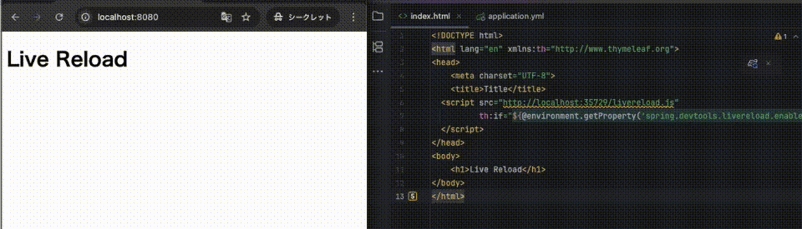Image resolution: width=802 pixels, height=229 pixels.
Task: Click the opening <body> tag
Action: coord(445,156)
